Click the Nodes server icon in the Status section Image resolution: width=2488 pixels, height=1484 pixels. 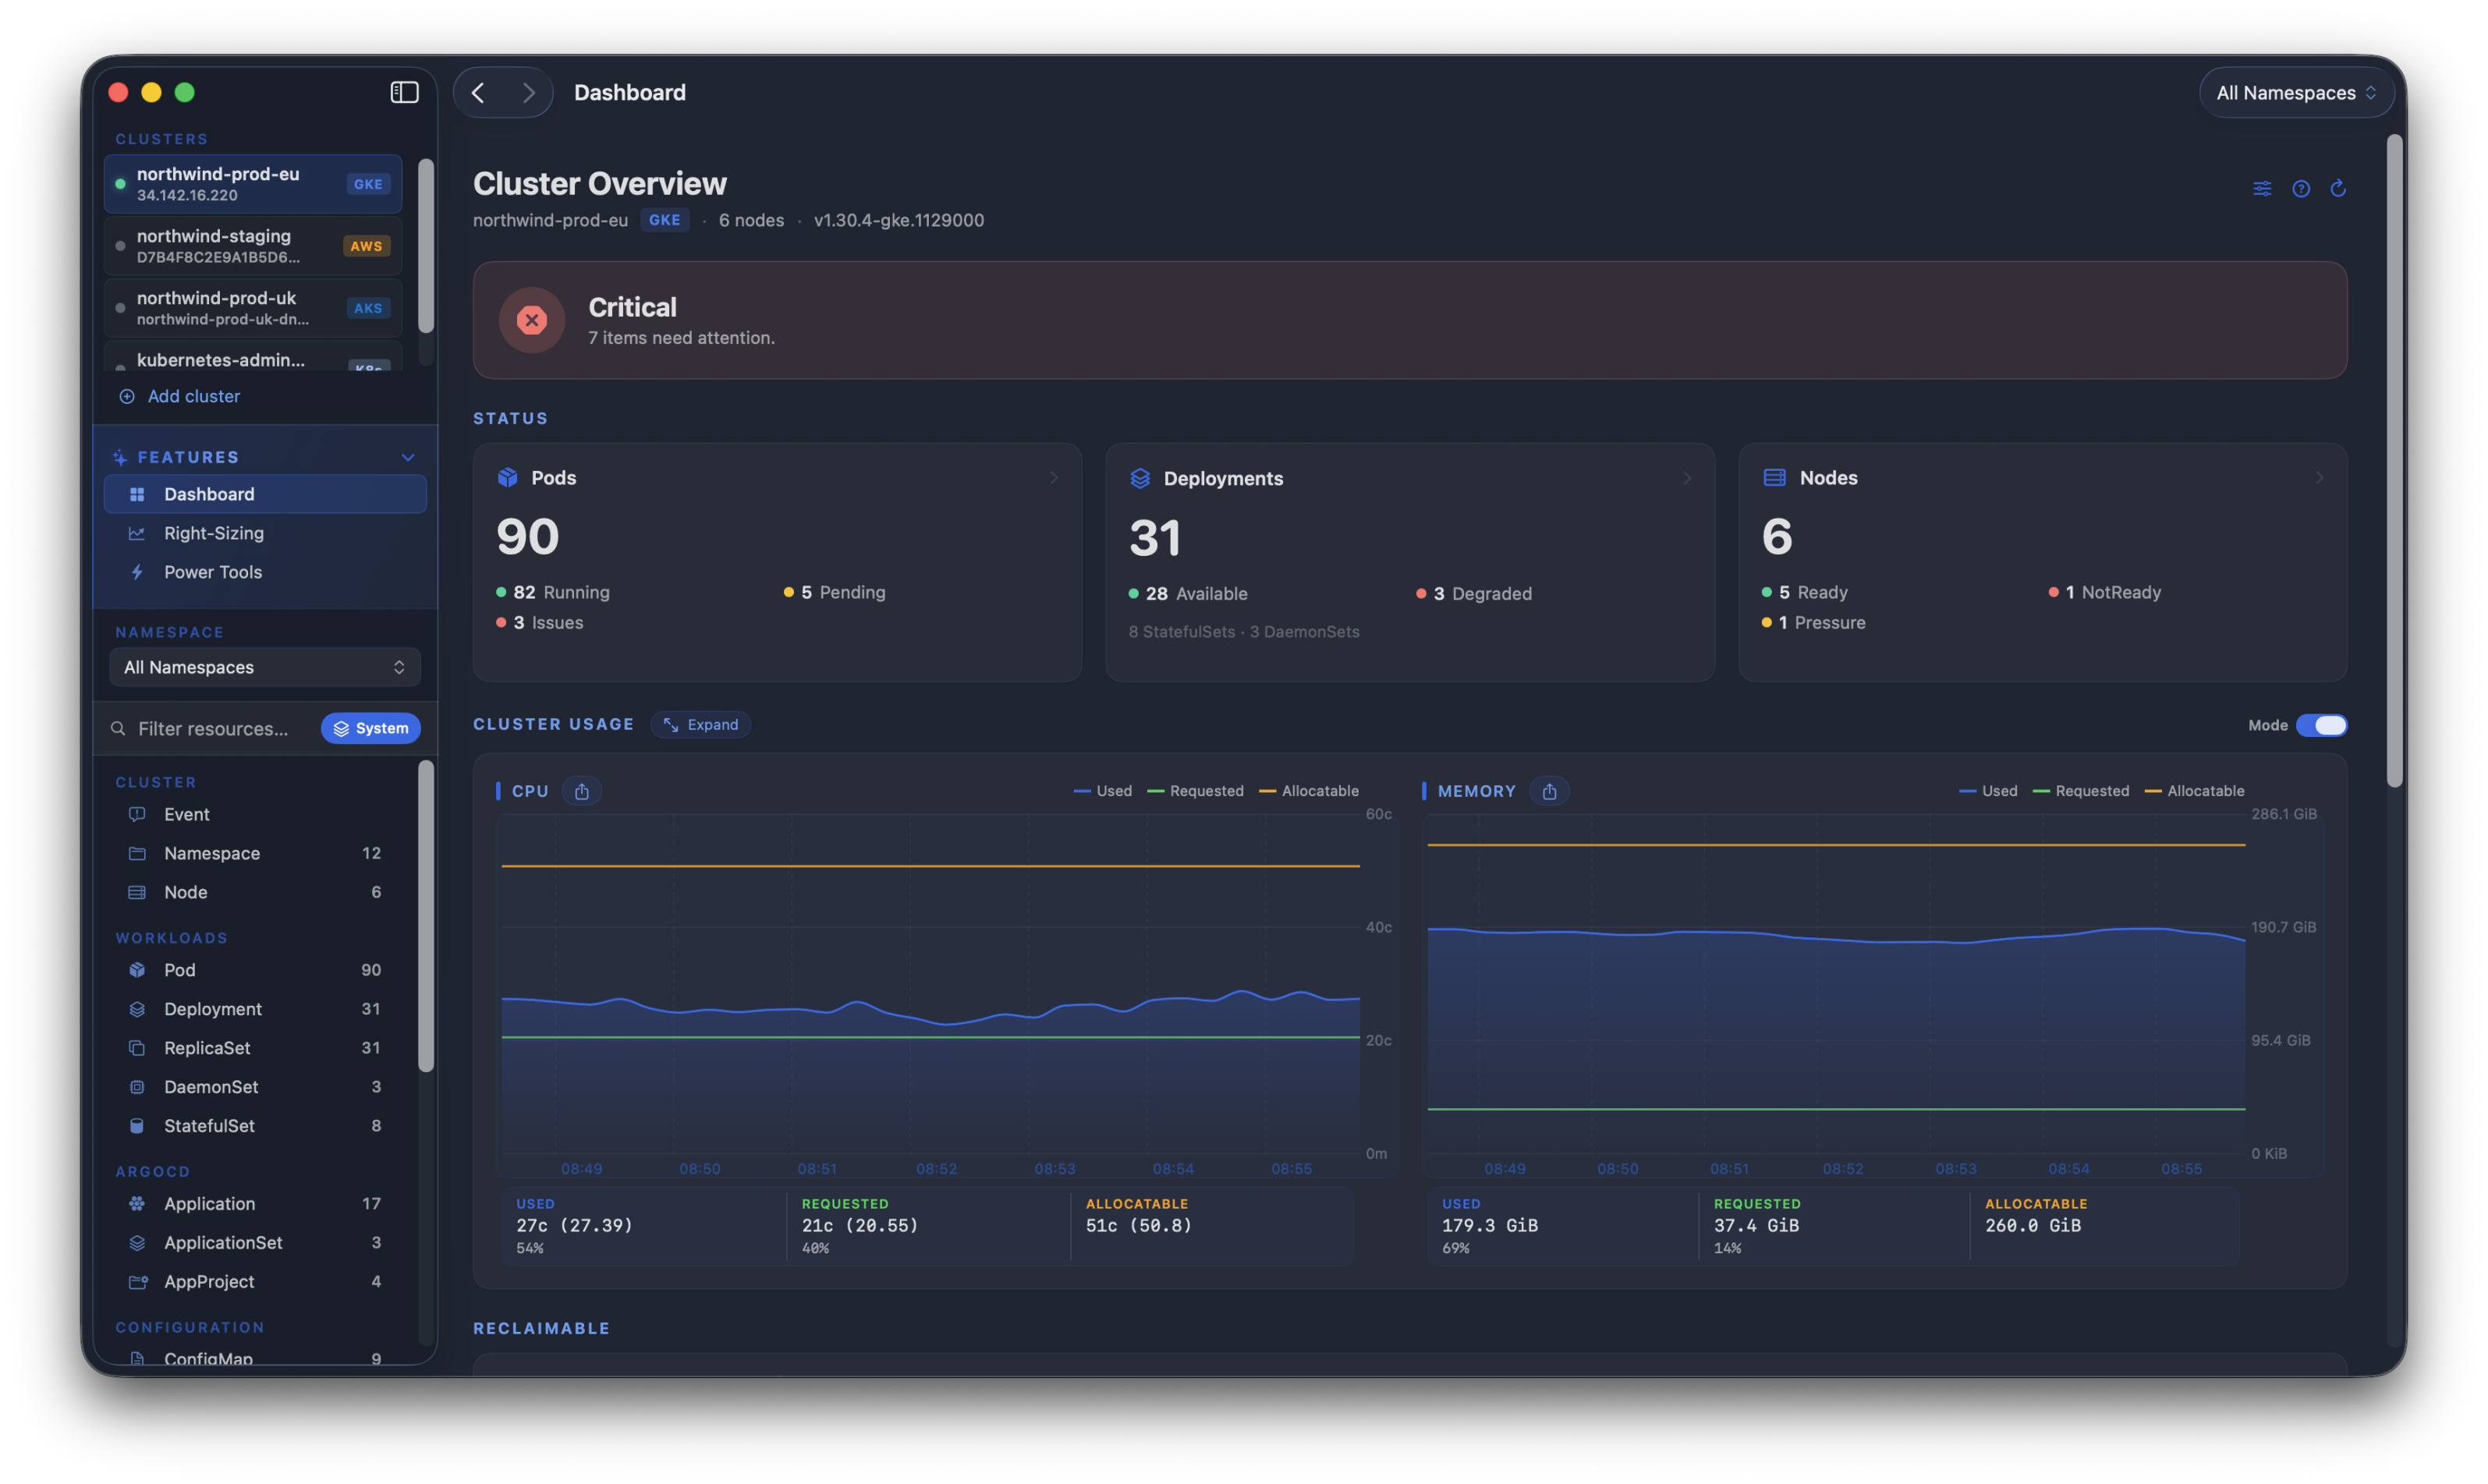pyautogui.click(x=1774, y=477)
